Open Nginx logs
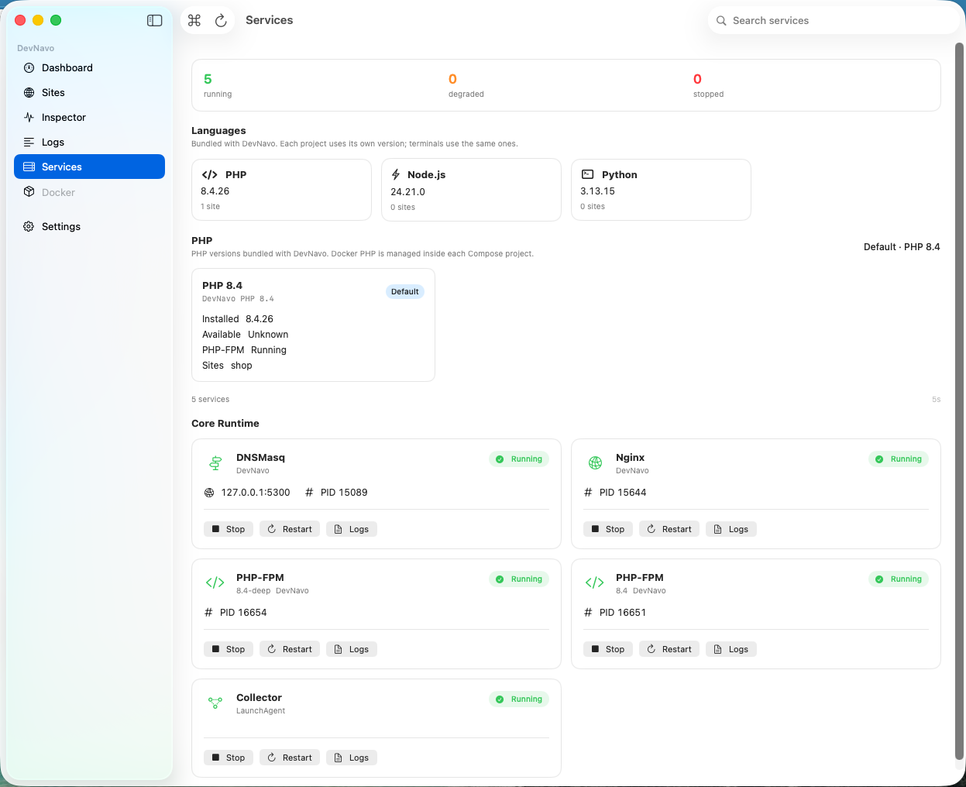Image resolution: width=966 pixels, height=787 pixels. (731, 529)
